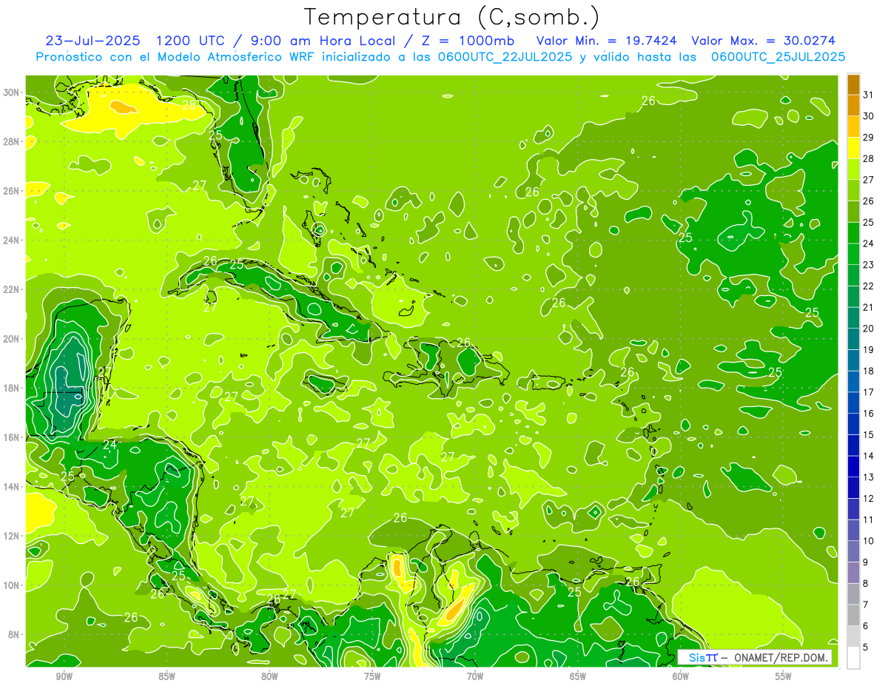
Task: Click the '70W' longitude axis label
Action: click(x=475, y=677)
